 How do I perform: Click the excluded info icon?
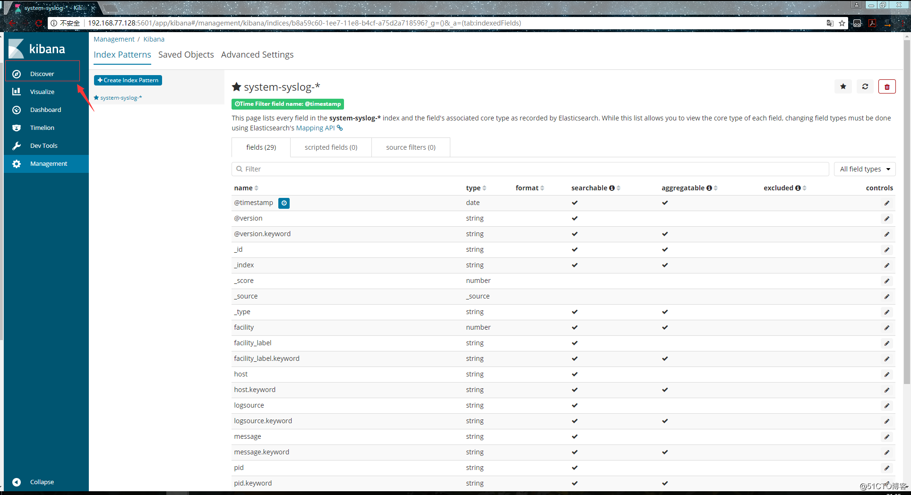(x=798, y=188)
